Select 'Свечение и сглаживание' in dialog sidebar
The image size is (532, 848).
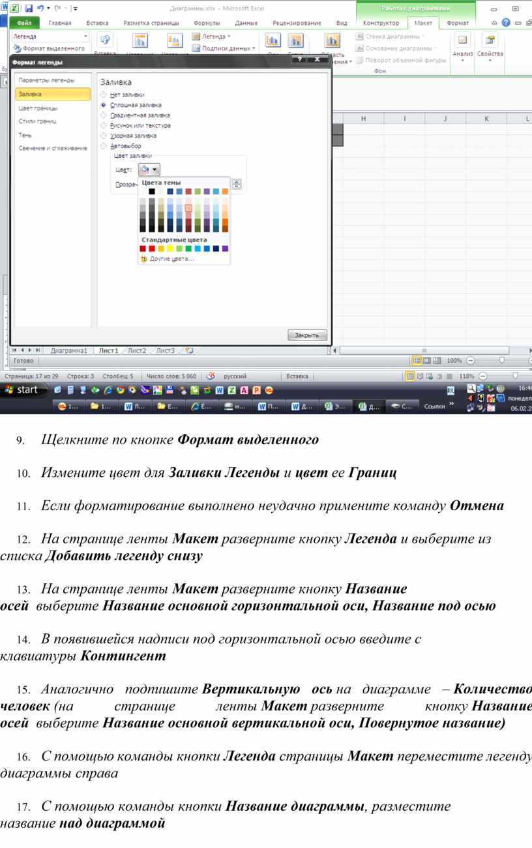(x=53, y=148)
